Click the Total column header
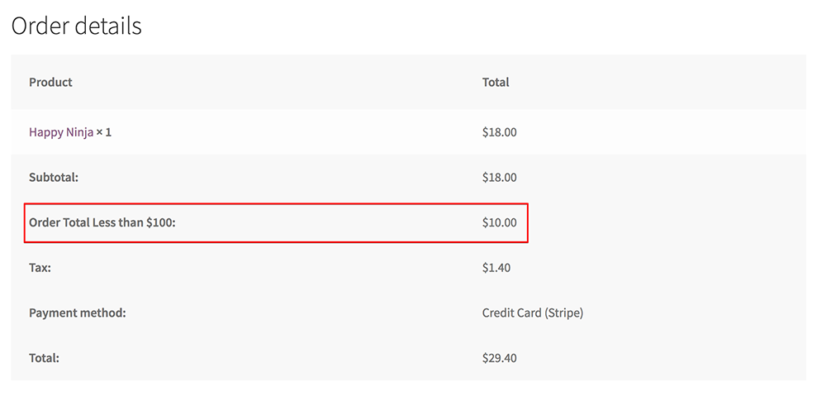 click(x=496, y=83)
